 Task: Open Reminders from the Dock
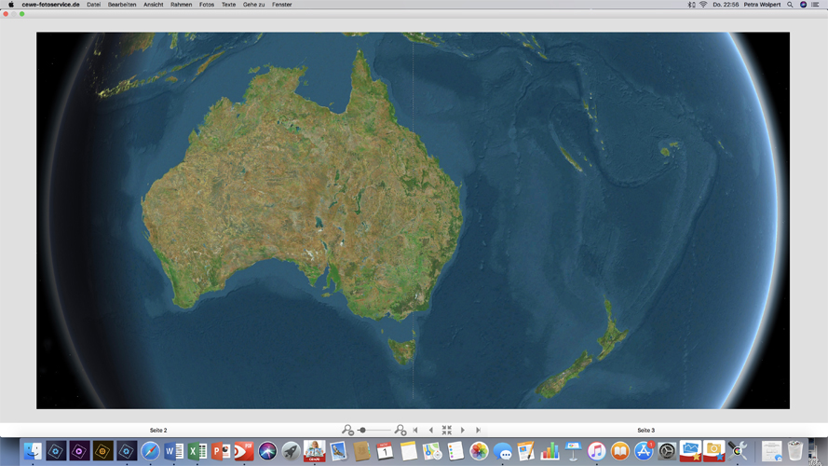(x=455, y=451)
